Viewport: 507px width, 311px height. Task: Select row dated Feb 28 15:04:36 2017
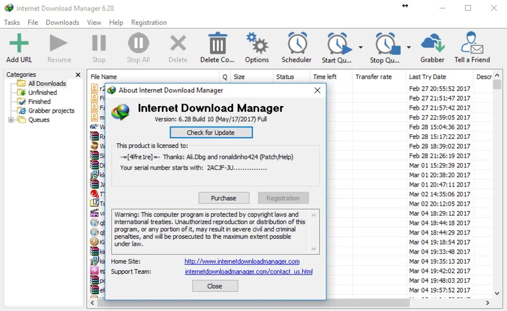click(x=439, y=127)
